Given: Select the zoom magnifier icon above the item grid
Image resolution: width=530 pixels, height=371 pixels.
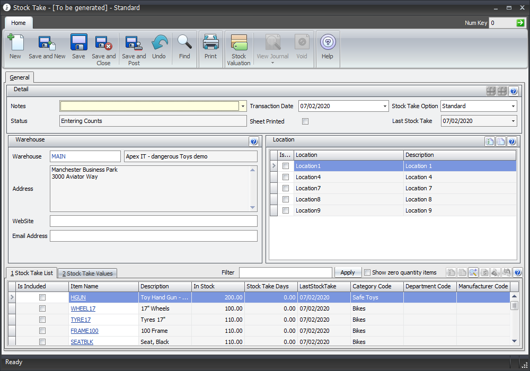Looking at the screenshot, I should (x=473, y=272).
